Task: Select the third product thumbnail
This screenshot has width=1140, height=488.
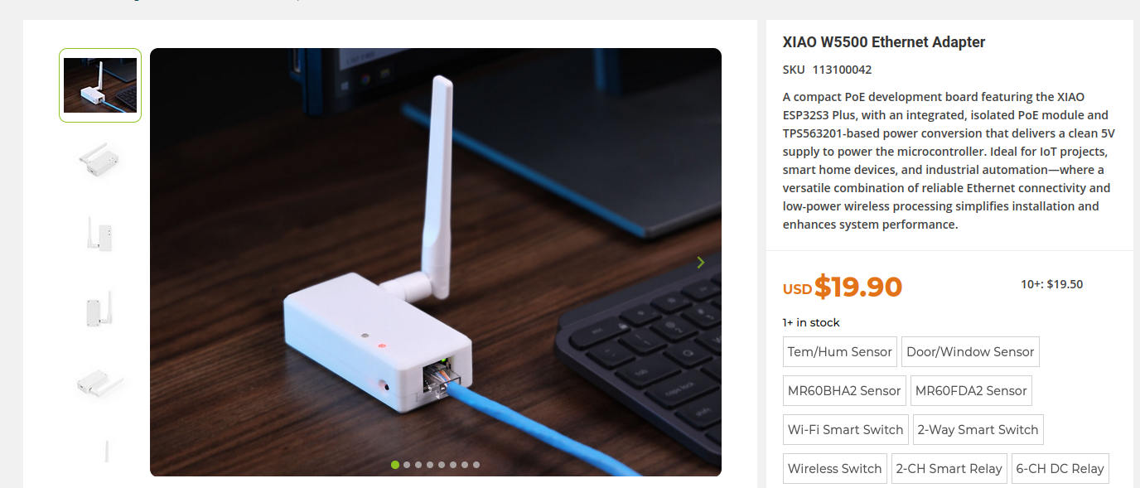Action: pyautogui.click(x=100, y=233)
